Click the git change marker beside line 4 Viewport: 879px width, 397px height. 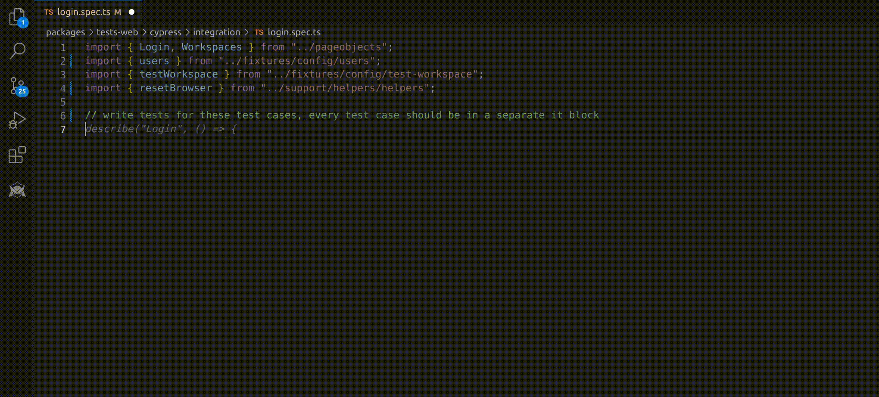[71, 88]
